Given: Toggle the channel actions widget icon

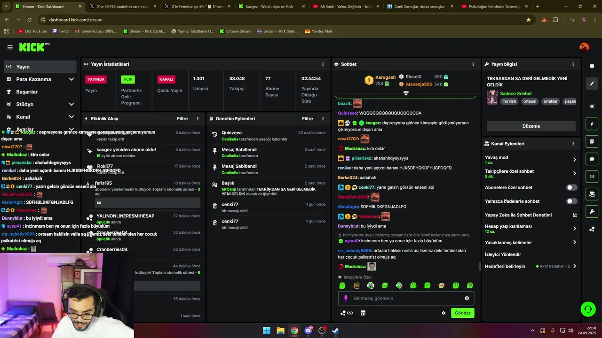Looking at the screenshot, I should (x=592, y=194).
